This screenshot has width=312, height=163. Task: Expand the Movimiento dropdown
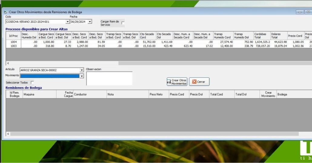(81, 76)
